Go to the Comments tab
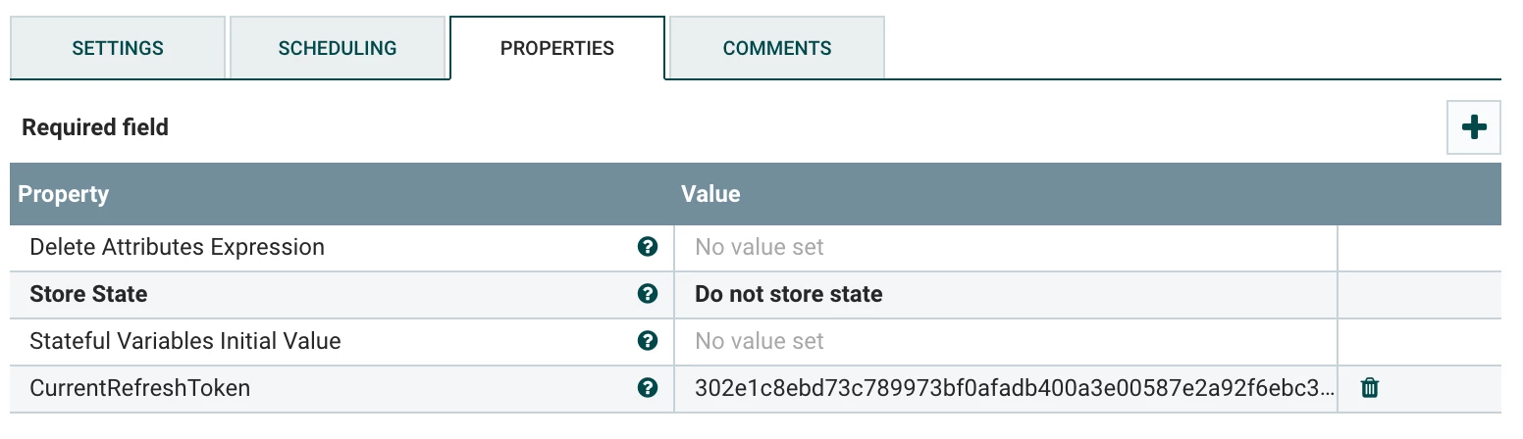The width and height of the screenshot is (1523, 439). 777,48
